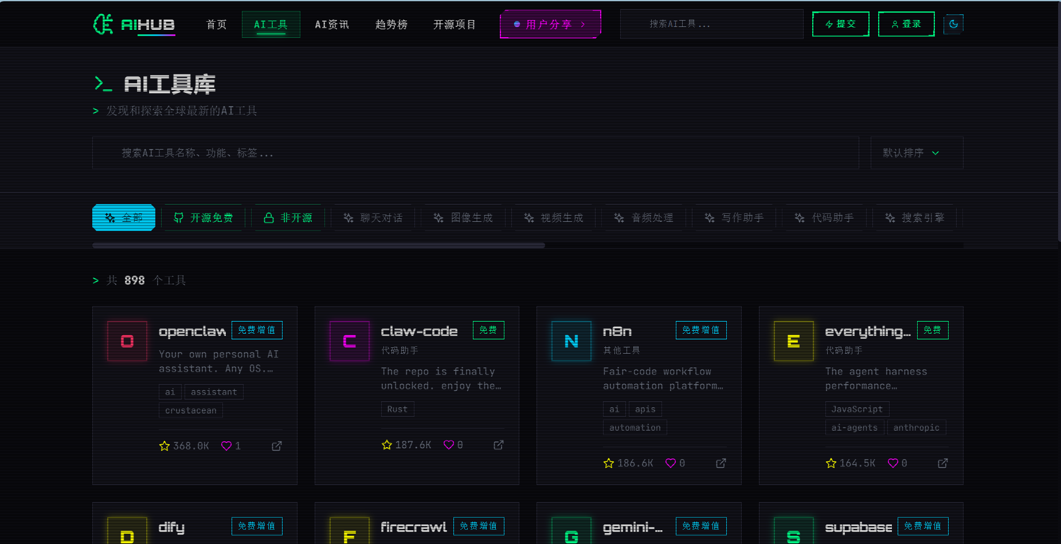The height and width of the screenshot is (544, 1061).
Task: Open the firecrawl tool title
Action: [414, 527]
